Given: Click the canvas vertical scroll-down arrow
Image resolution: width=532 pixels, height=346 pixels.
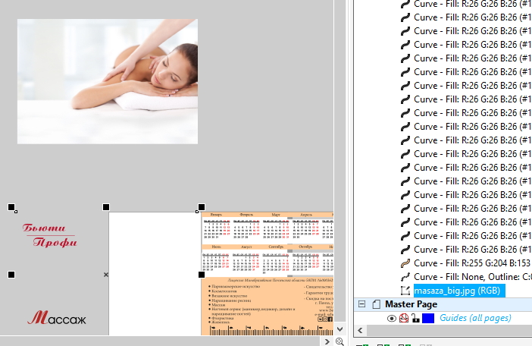Looking at the screenshot, I should (340, 329).
